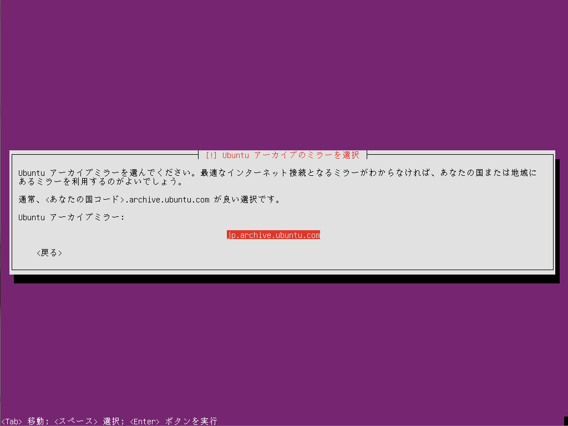Select the jp.archive.ubuntu.com mirror entry
The image size is (568, 426).
click(273, 235)
